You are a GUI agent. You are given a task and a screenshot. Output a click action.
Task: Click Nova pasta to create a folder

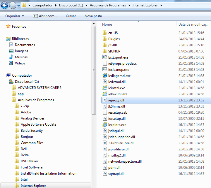[93, 16]
